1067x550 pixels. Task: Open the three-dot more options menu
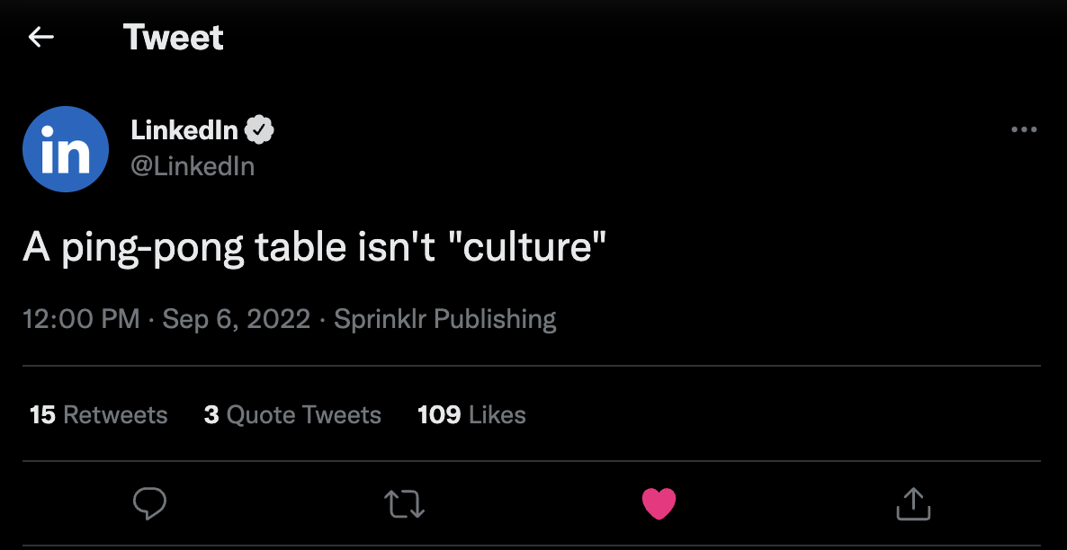click(1024, 130)
